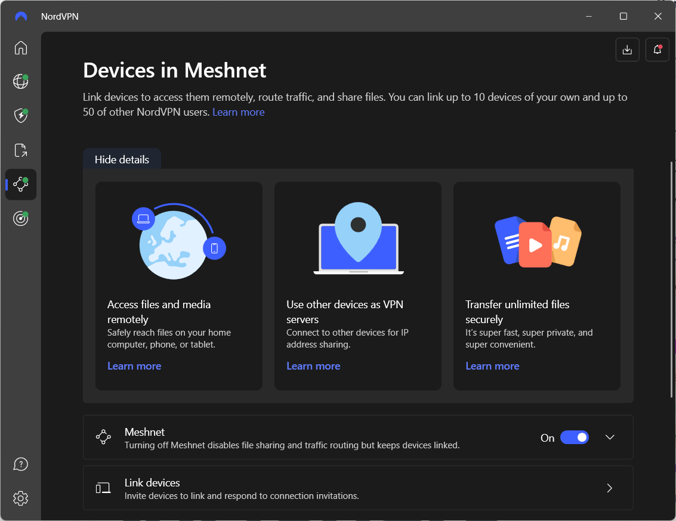Minimize the NordVPN window
The height and width of the screenshot is (521, 676).
(x=589, y=16)
